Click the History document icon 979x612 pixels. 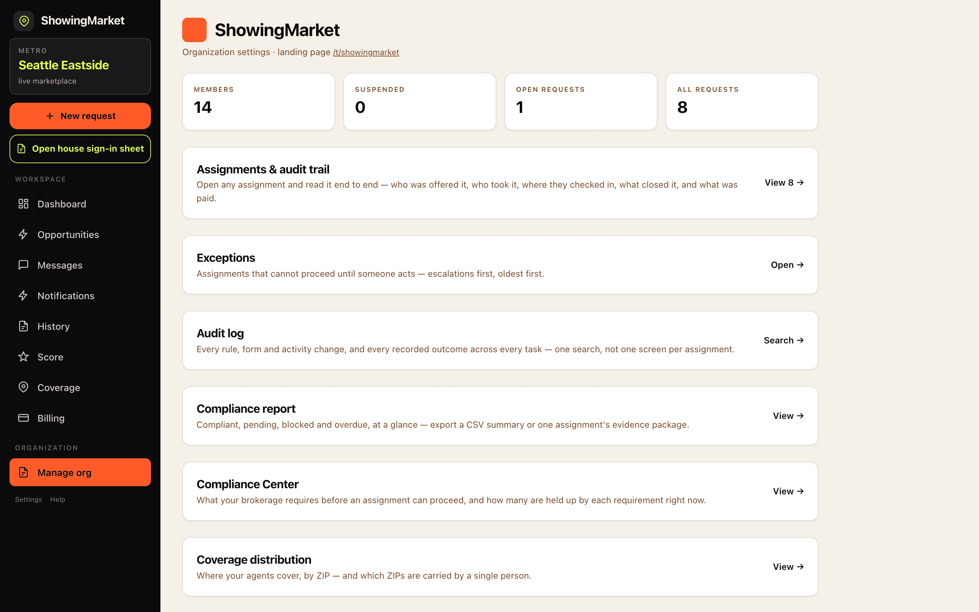(x=23, y=326)
